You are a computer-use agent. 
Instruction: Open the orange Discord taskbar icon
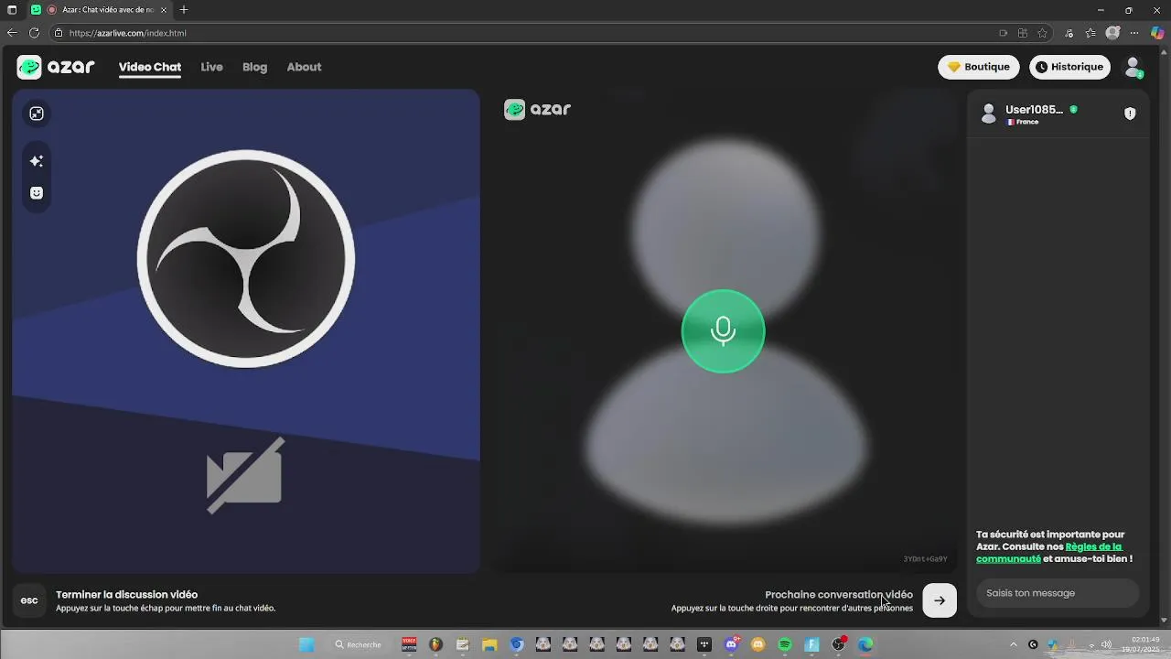[757, 644]
